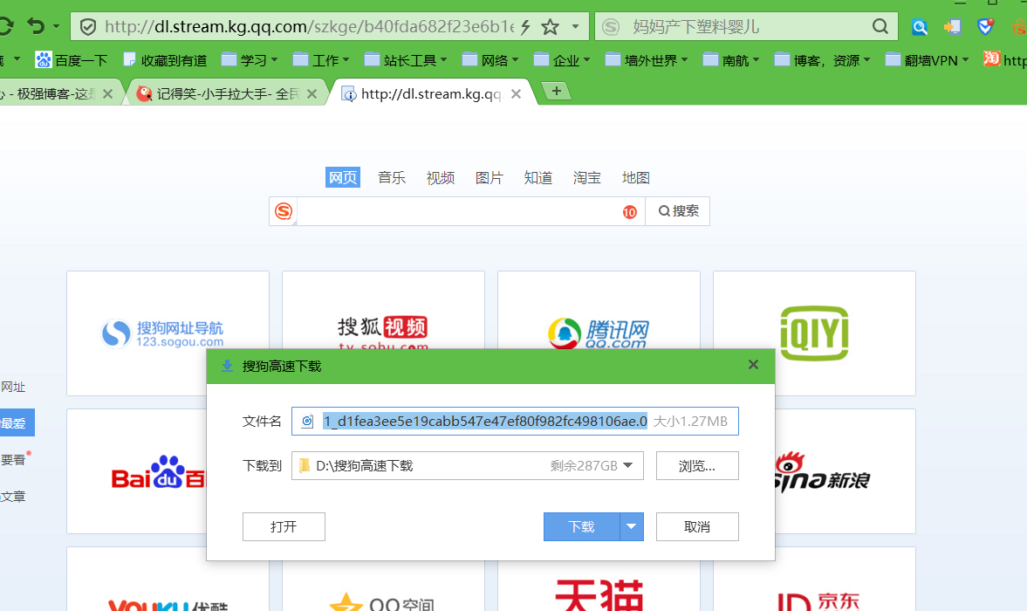Close the 搜狗高速下载 dialog
This screenshot has height=611, width=1027.
[753, 365]
